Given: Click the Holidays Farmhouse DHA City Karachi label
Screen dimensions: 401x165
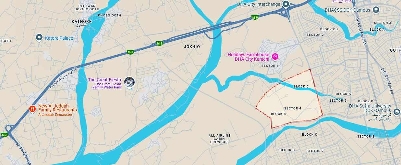Looking at the screenshot, I should [x=249, y=57].
